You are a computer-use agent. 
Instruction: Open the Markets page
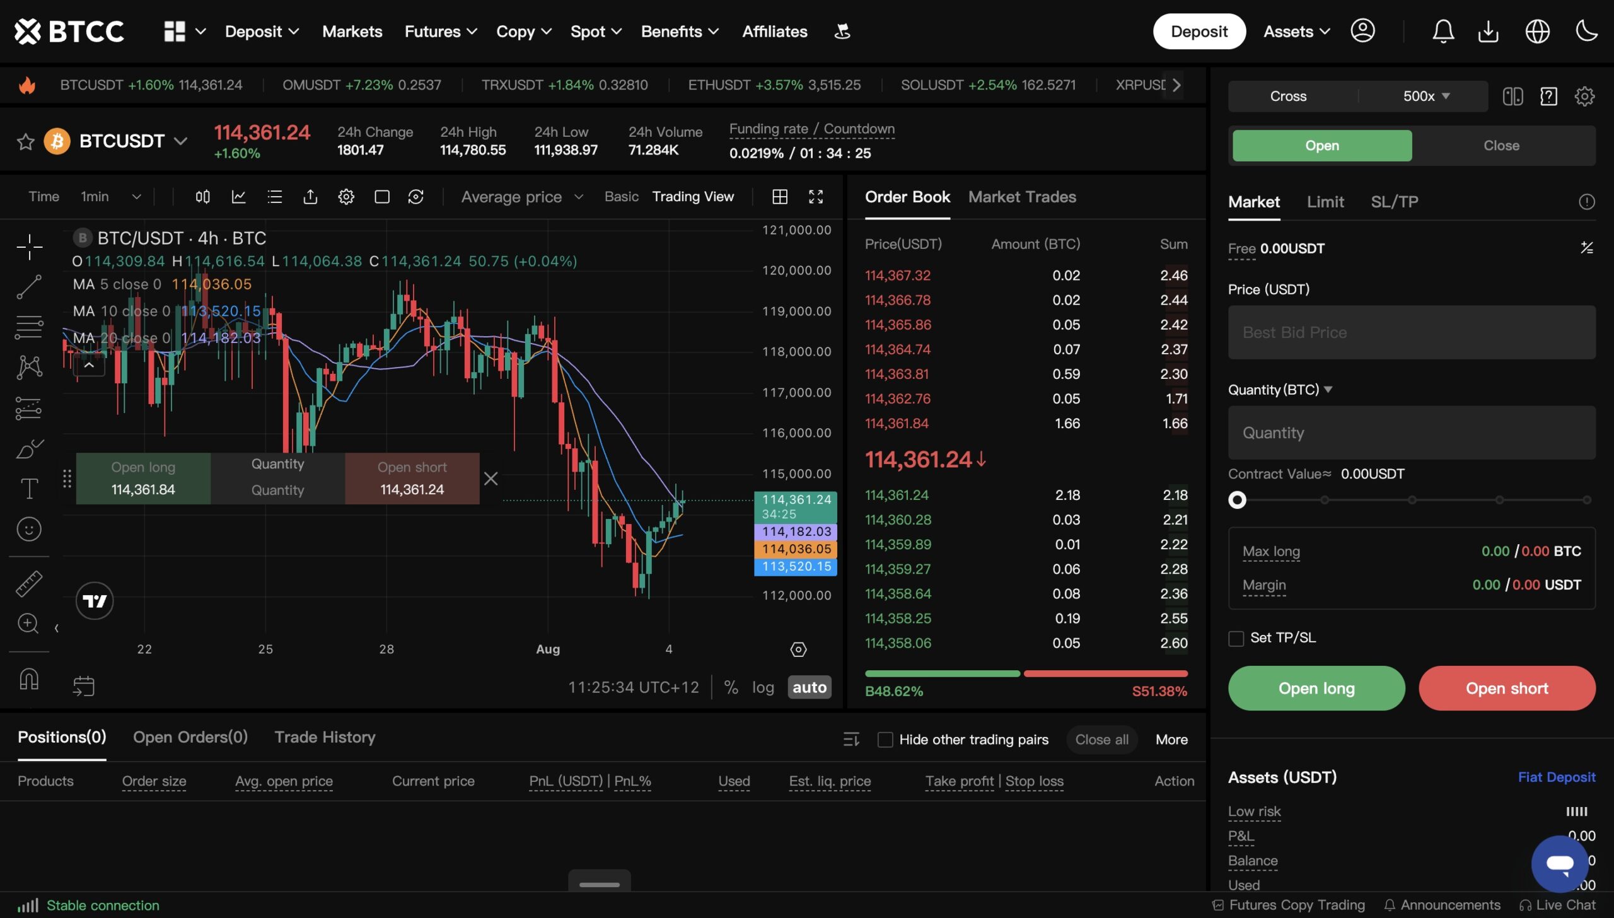(352, 32)
